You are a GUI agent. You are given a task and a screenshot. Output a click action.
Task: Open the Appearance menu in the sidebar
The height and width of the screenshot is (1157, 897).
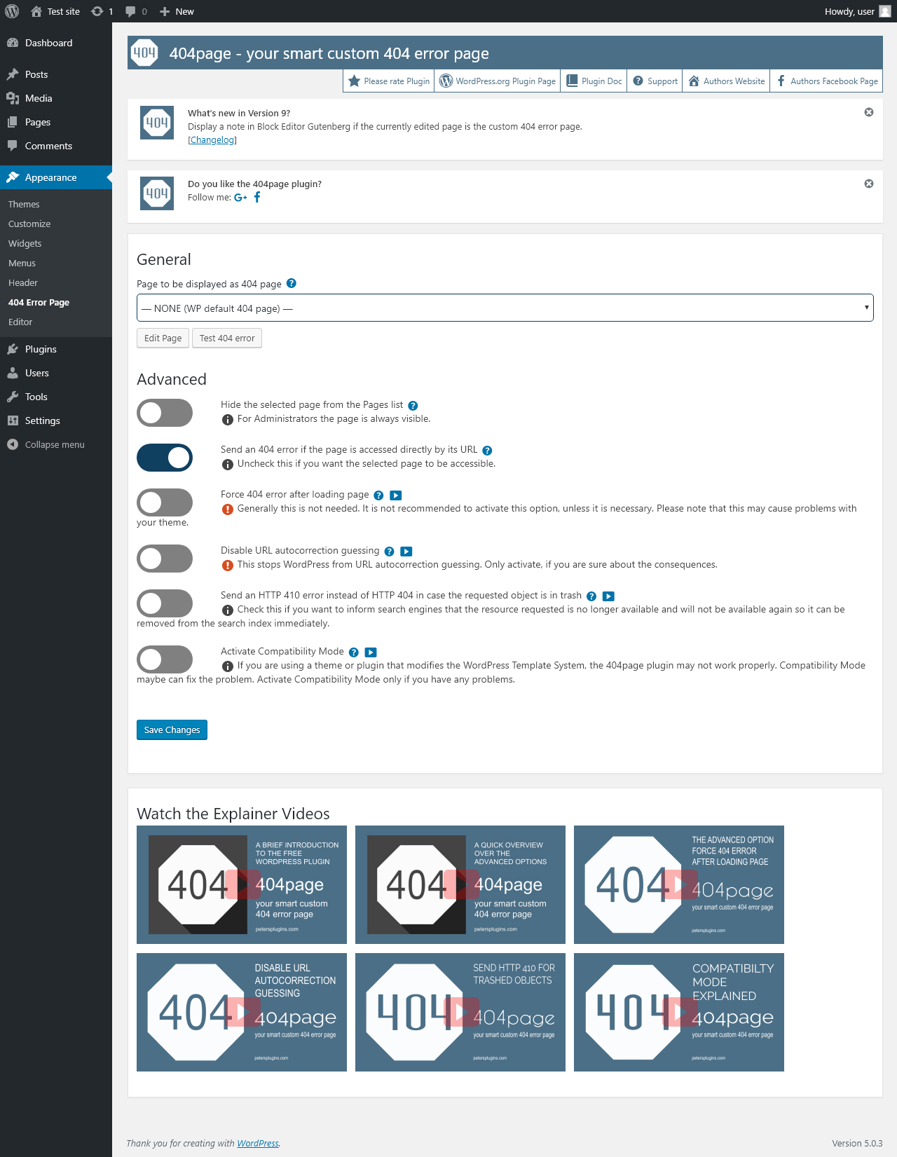tap(56, 177)
